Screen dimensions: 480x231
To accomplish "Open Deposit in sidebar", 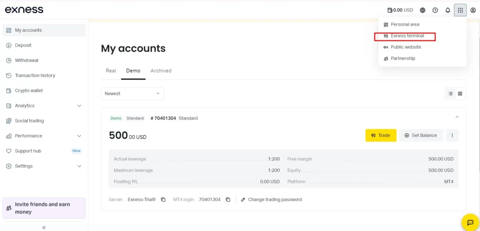I will pyautogui.click(x=44, y=45).
